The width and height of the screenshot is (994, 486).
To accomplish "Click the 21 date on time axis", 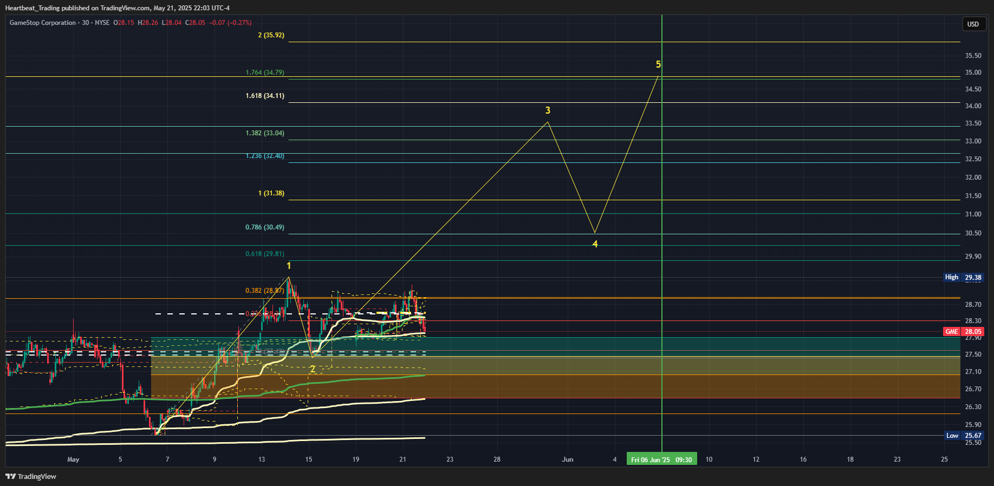I will [x=402, y=459].
